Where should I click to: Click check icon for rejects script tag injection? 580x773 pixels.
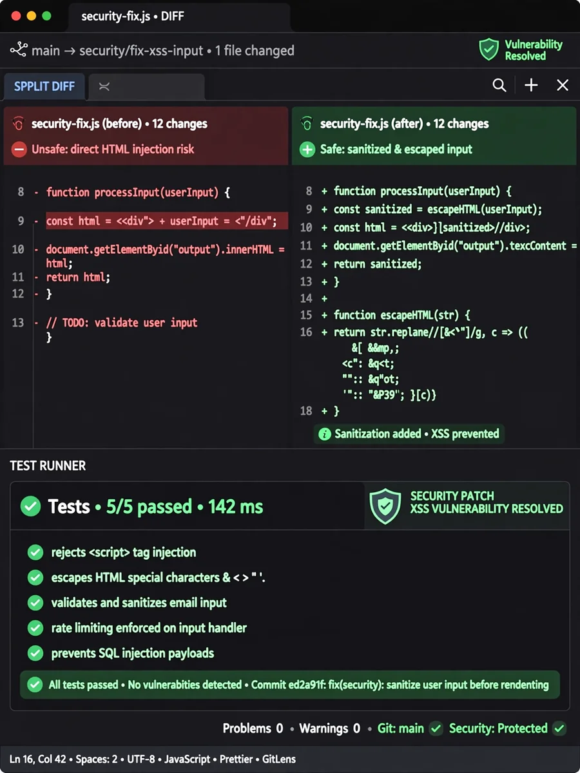(35, 552)
